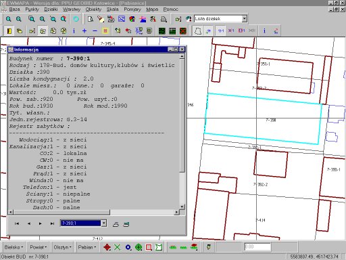Open the 7-390:1 combo box arrow
Image resolution: width=346 pixels, height=260 pixels.
point(103,223)
